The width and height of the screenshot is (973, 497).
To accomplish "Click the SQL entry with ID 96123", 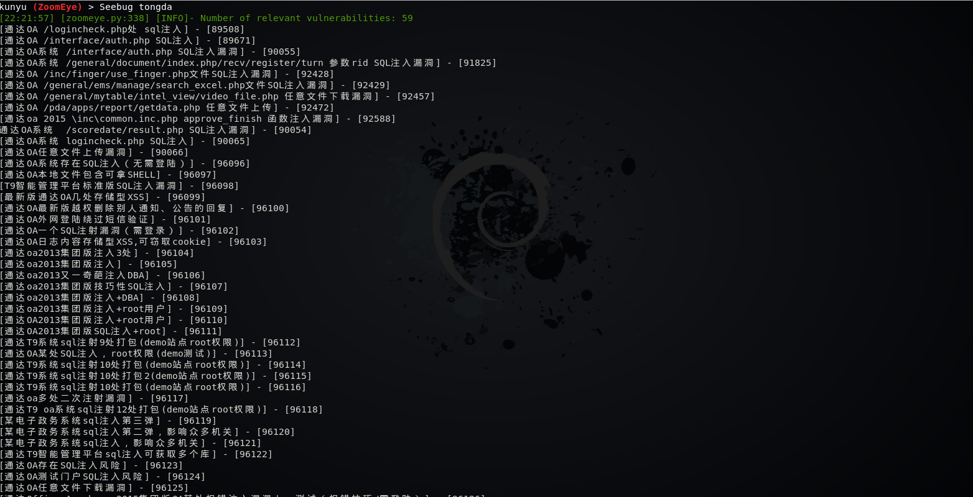I will [91, 465].
